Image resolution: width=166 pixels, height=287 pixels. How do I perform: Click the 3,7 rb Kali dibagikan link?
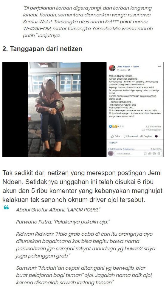152,129
